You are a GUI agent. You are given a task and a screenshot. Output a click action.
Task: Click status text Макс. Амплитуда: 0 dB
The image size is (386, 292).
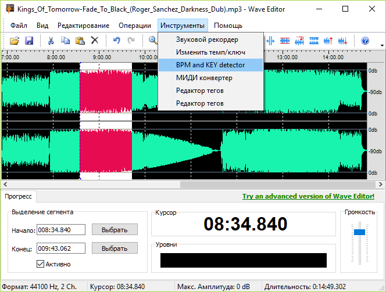pos(213,287)
